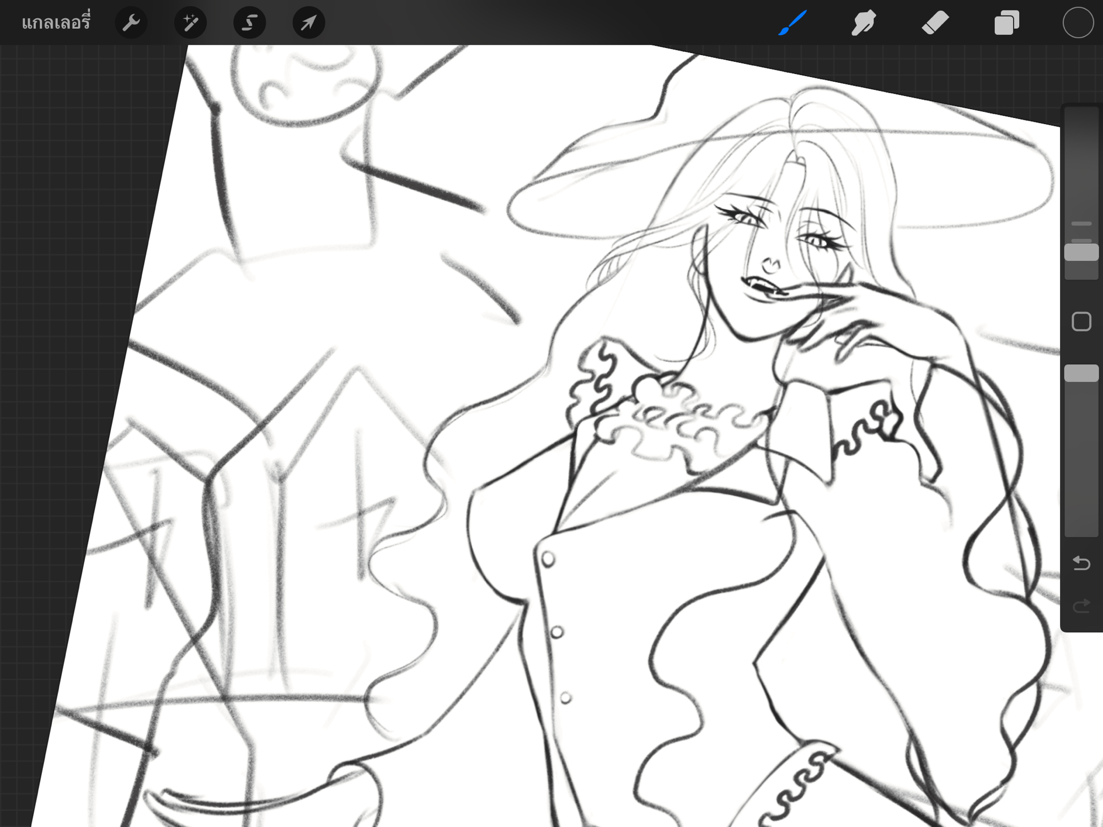Screen dimensions: 1103x827
Task: Click the brush opacity slider handle
Action: tap(1081, 373)
